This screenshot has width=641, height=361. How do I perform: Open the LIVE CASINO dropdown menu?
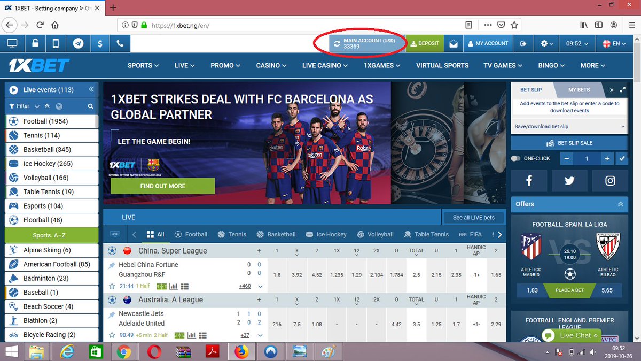325,65
